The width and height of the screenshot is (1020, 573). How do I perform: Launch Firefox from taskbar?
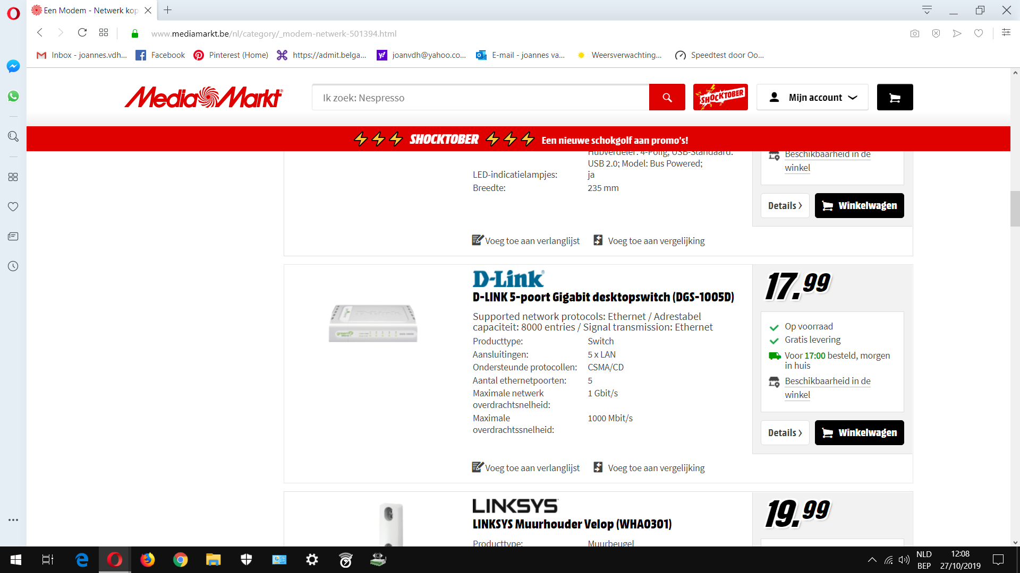147,560
